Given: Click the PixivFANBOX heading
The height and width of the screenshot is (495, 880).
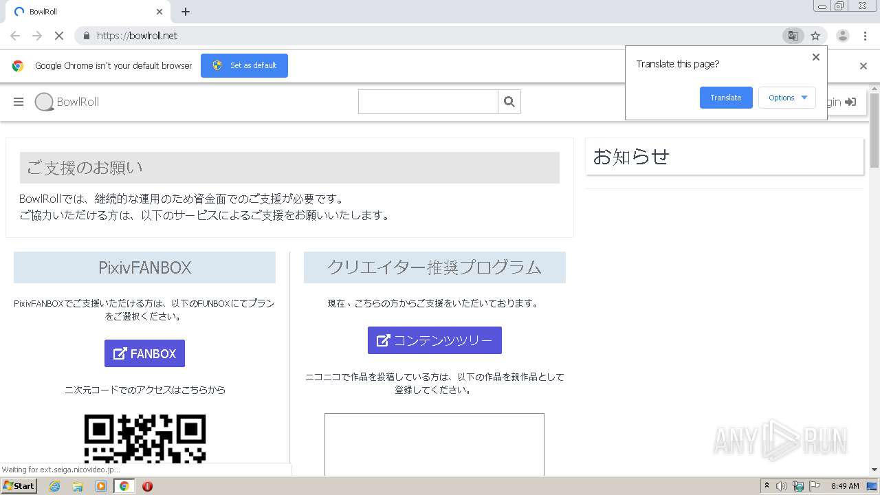Looking at the screenshot, I should click(x=144, y=267).
